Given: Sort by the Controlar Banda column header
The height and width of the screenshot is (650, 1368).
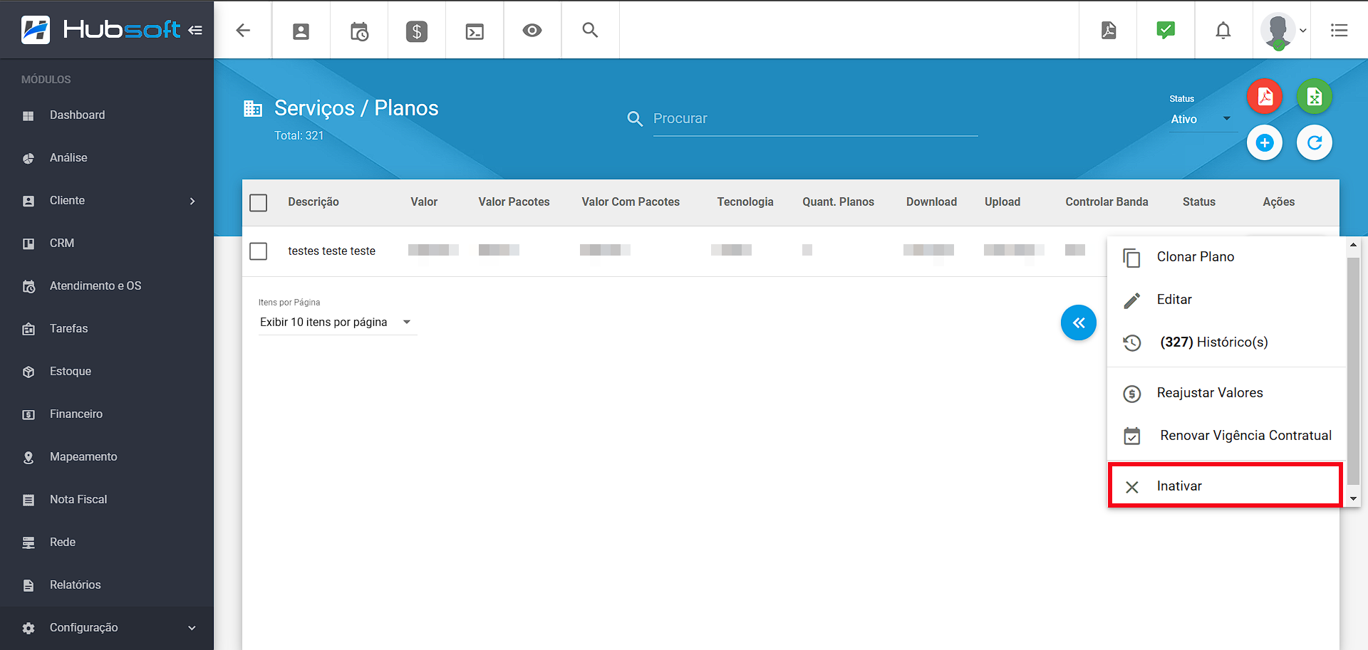Looking at the screenshot, I should [x=1107, y=202].
